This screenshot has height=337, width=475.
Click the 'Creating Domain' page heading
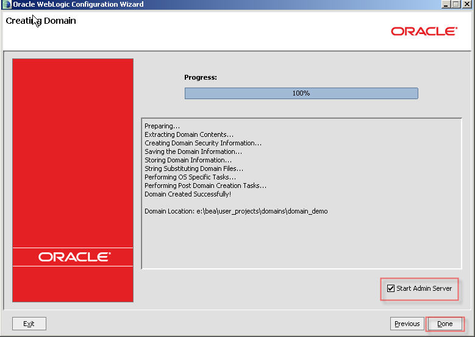click(41, 21)
